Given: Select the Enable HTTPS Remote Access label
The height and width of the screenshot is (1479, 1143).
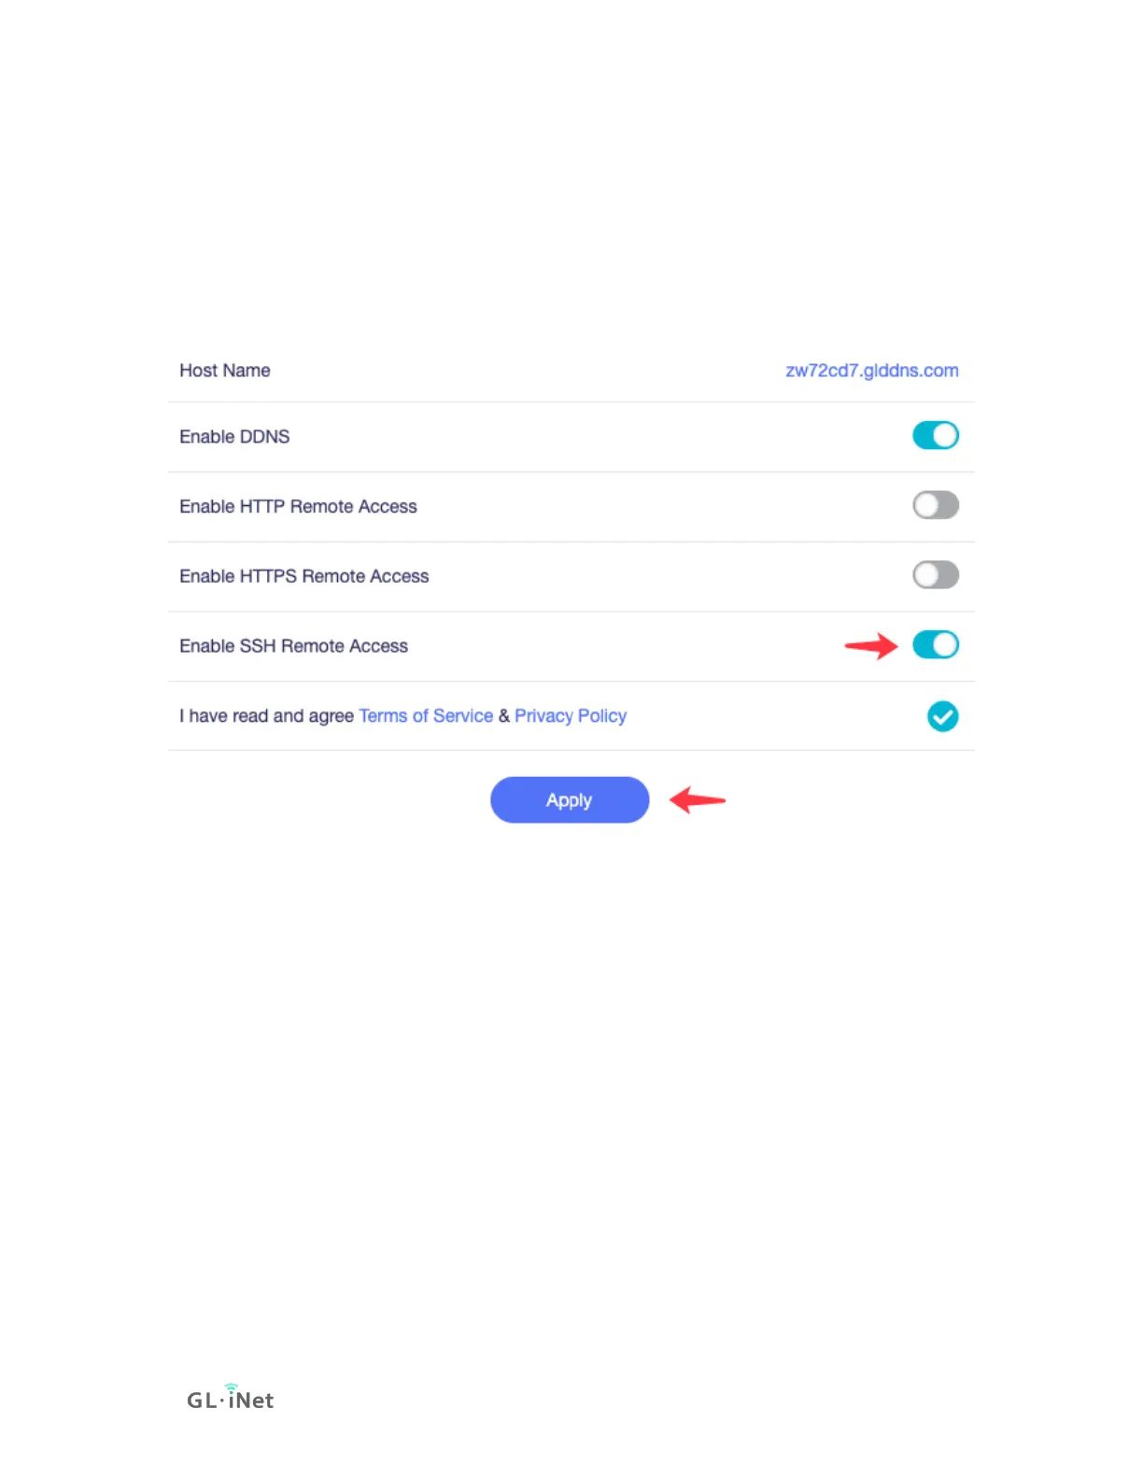Looking at the screenshot, I should 304,577.
